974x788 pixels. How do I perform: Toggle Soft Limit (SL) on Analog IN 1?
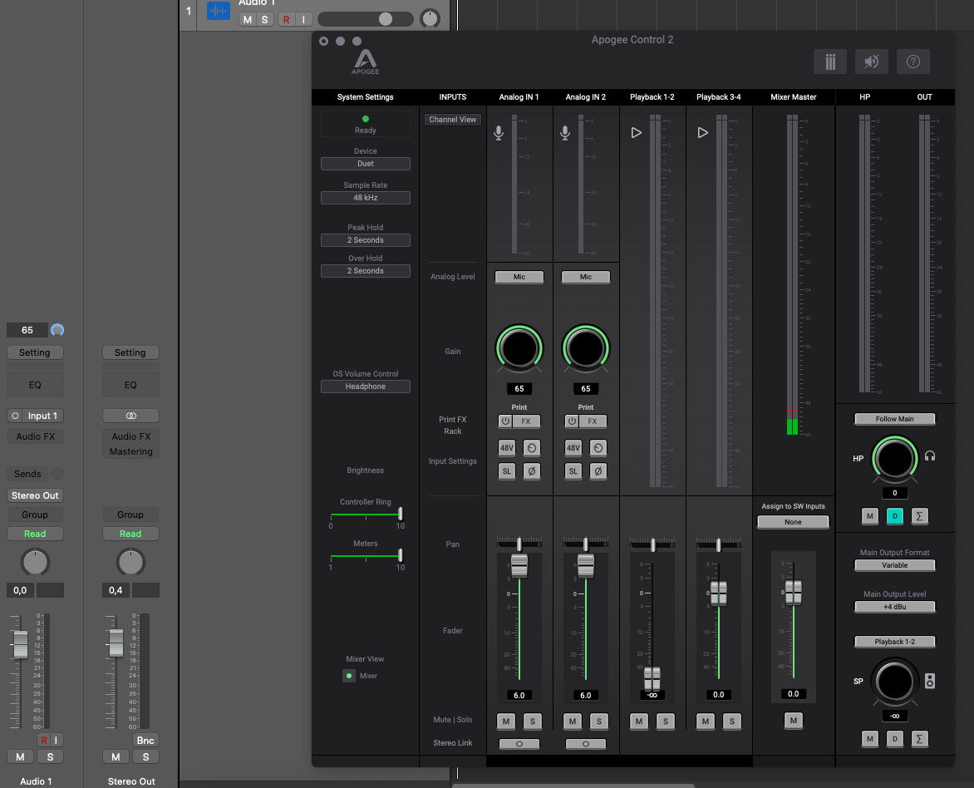[507, 471]
